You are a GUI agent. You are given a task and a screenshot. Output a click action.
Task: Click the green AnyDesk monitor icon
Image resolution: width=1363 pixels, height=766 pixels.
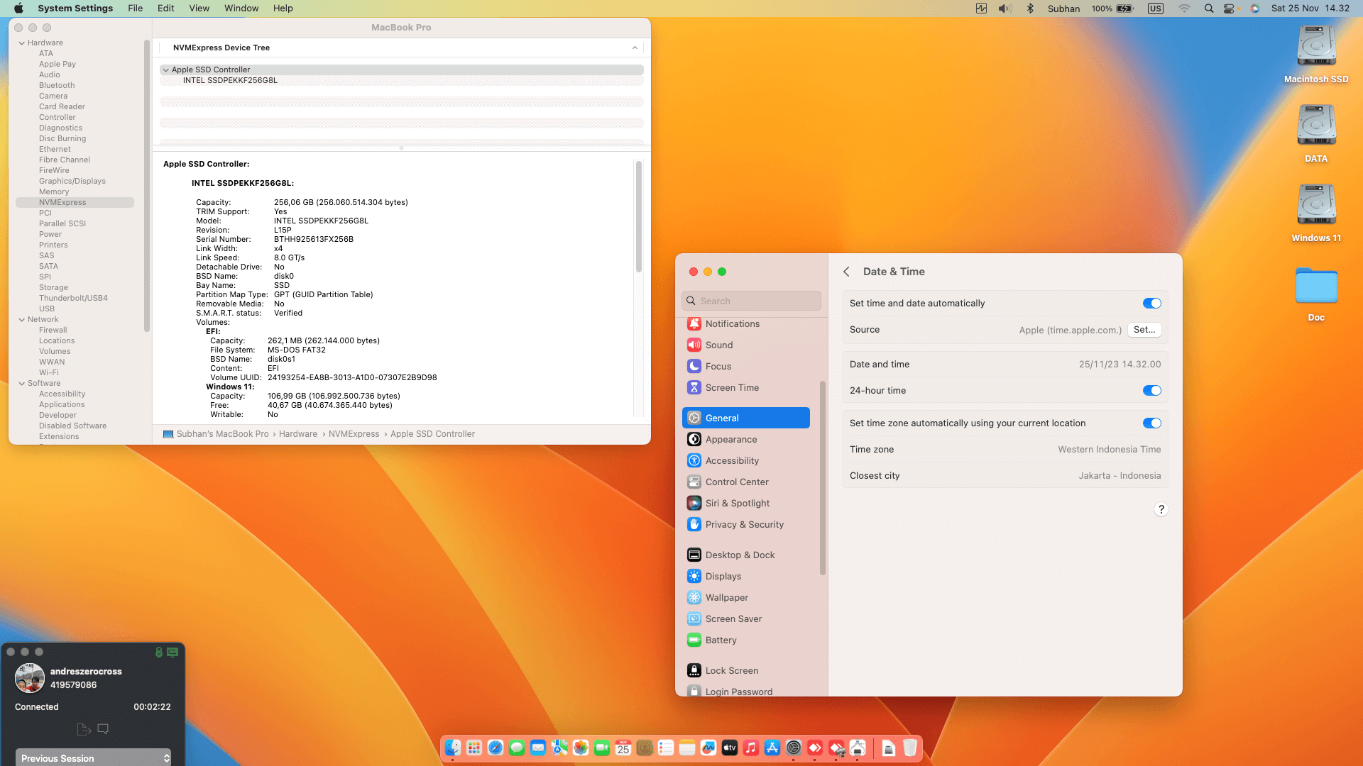click(x=173, y=652)
